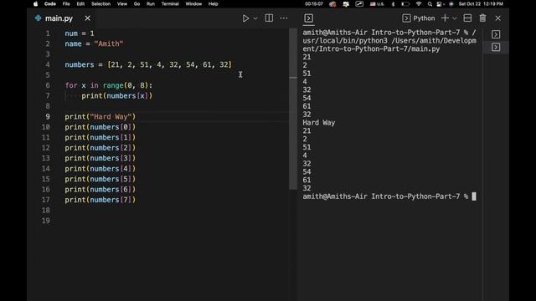Click the battery status icon
536x301 pixels.
click(405, 3)
